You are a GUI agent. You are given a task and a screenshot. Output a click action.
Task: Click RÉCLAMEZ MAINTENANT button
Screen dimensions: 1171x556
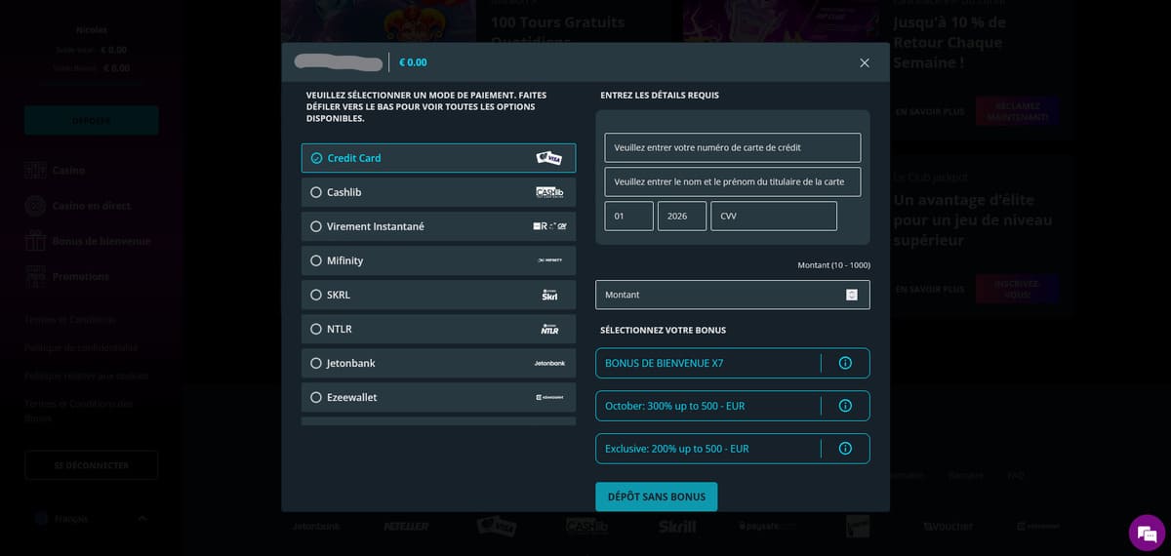tap(1018, 111)
